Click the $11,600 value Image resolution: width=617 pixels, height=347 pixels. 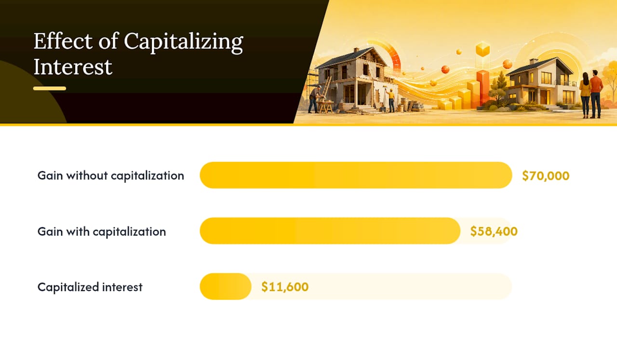click(x=285, y=287)
